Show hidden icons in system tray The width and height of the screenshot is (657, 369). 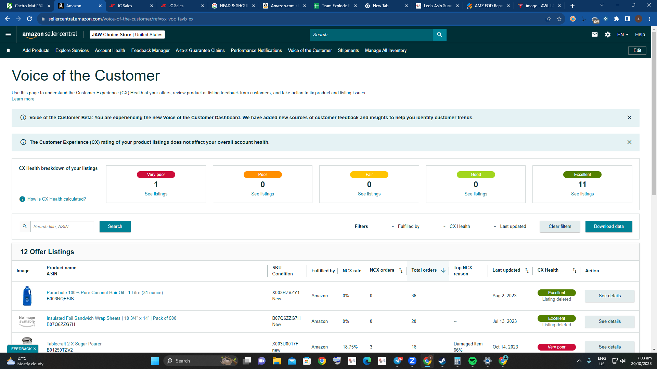click(579, 361)
